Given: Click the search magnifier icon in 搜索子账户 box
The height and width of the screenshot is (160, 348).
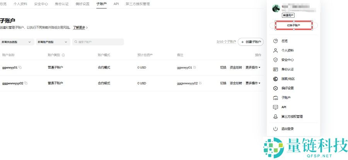Looking at the screenshot, I should 76,42.
